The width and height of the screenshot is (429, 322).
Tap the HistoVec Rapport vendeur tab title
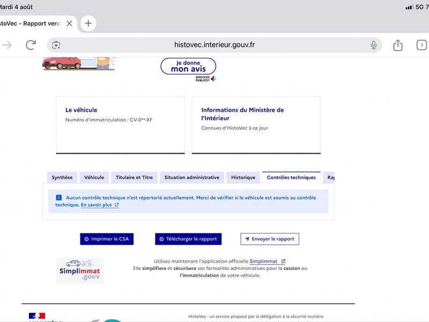coord(30,24)
